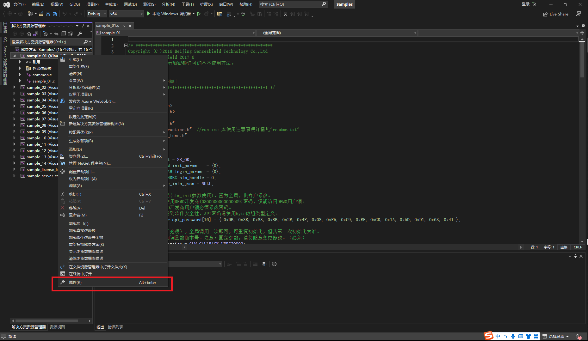
Task: Choose 移除(V) from context menu
Action: pos(113,208)
